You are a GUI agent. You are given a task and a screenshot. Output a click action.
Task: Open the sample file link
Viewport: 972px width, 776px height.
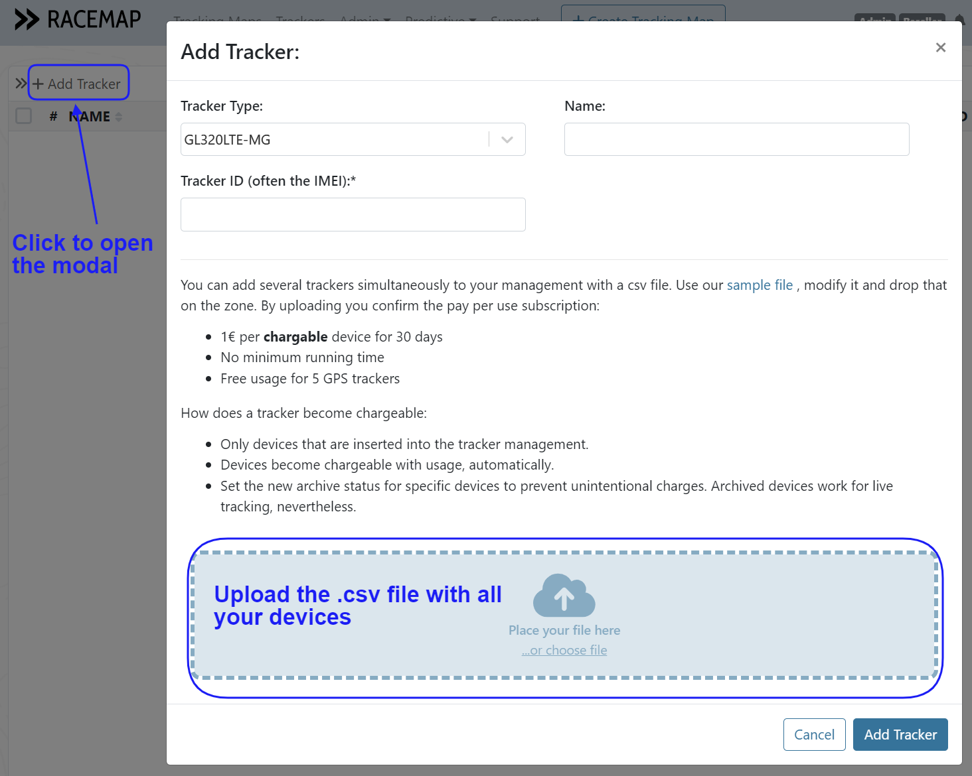pyautogui.click(x=760, y=285)
